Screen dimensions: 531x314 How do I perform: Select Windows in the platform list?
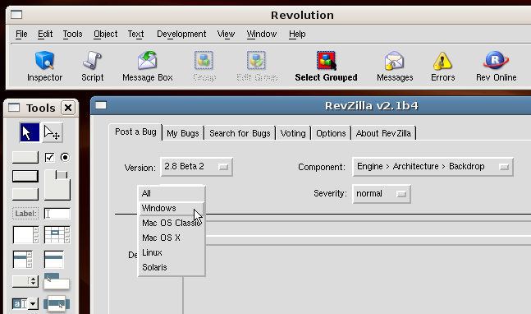pos(172,208)
